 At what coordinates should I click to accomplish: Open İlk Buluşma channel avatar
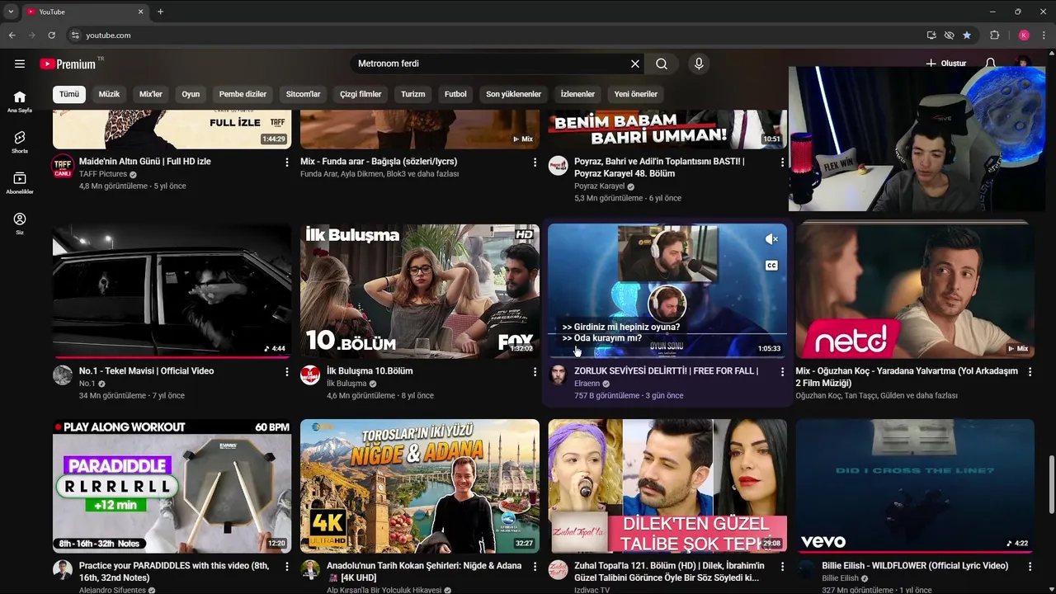click(310, 375)
